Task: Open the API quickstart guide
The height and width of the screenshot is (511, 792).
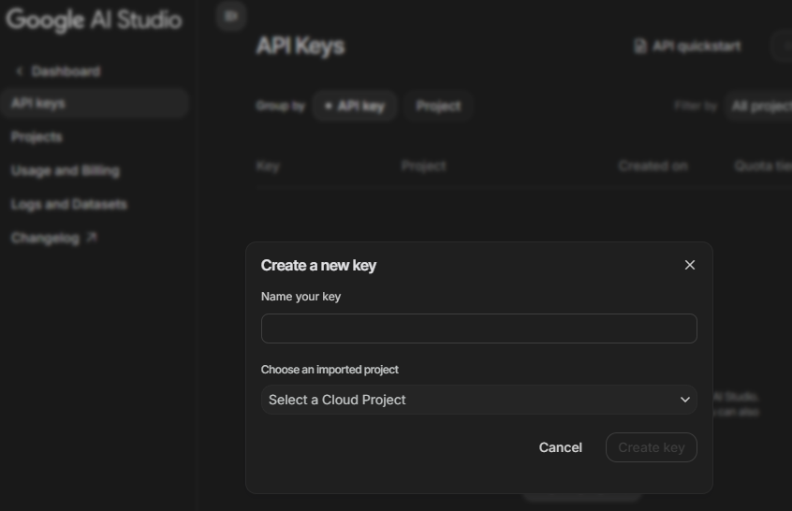Action: coord(687,46)
